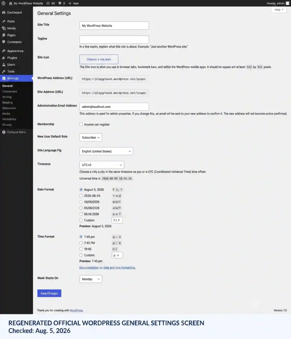This screenshot has height=339, width=291.
Task: Select the 08/05/2026 date format
Action: coord(81,202)
